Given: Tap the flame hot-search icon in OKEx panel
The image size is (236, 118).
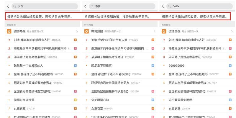Looking at the screenshot, I should pos(164,31).
